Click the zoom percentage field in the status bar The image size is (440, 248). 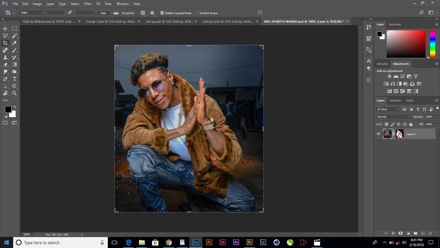pos(27,234)
